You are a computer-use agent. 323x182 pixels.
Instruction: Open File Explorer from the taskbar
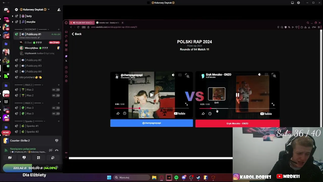coord(154,177)
